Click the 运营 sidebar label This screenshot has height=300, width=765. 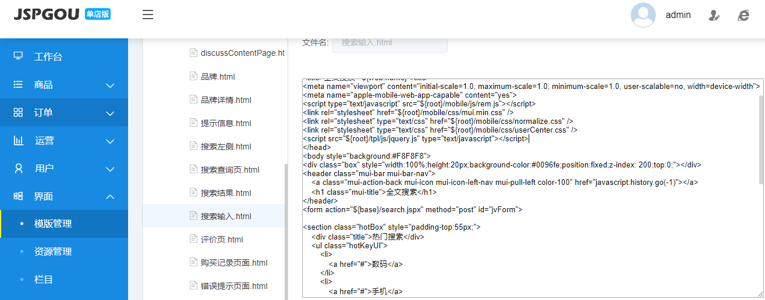44,140
